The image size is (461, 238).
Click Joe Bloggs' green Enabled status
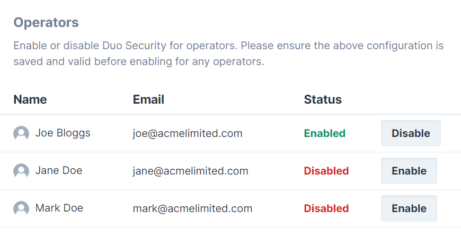pyautogui.click(x=324, y=134)
